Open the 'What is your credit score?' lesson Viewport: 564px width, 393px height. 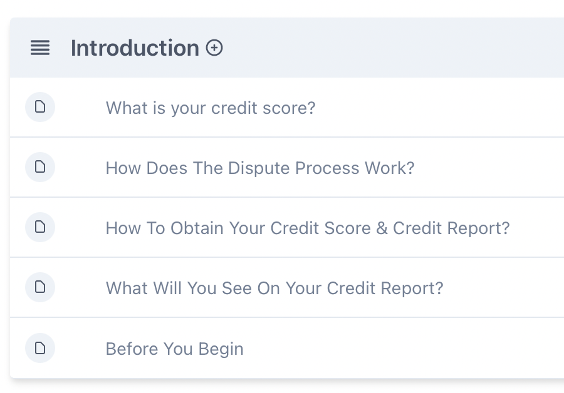(x=210, y=108)
